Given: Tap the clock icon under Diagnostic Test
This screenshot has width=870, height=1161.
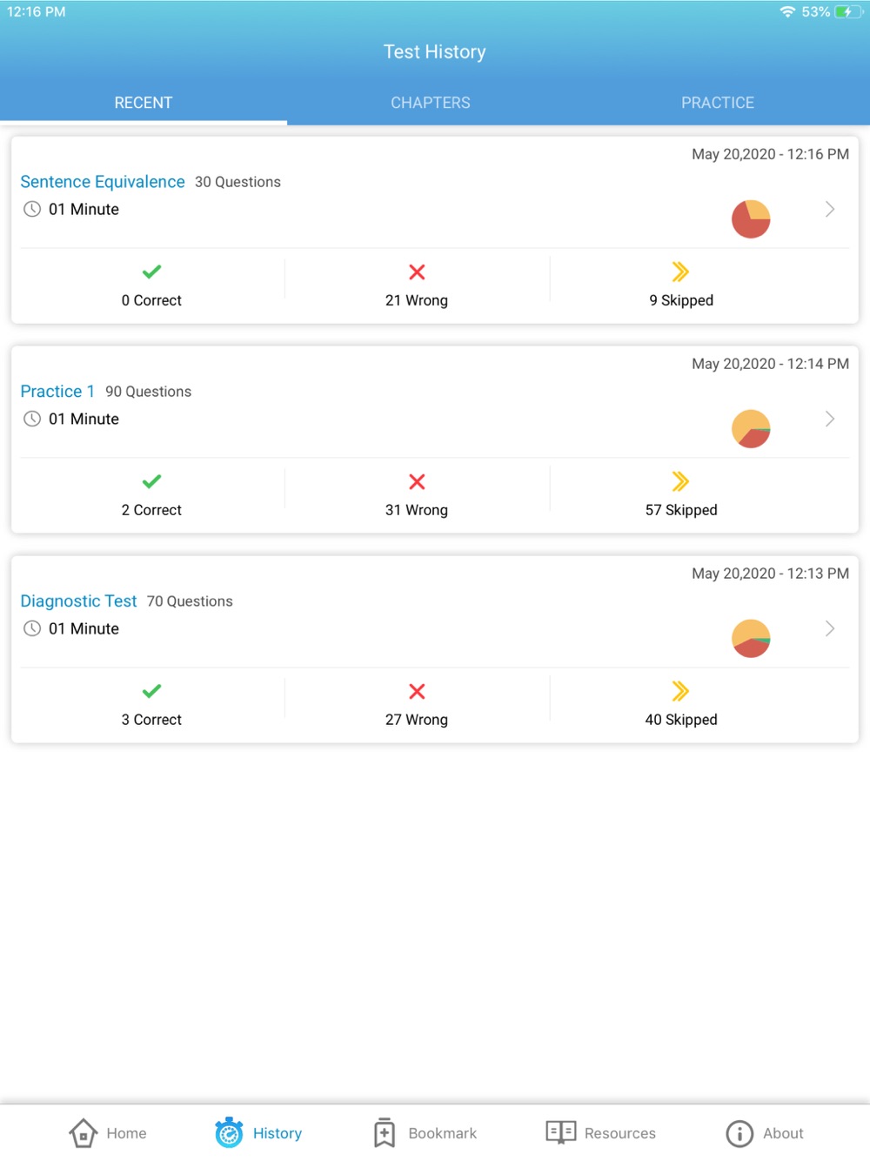Looking at the screenshot, I should pyautogui.click(x=32, y=628).
